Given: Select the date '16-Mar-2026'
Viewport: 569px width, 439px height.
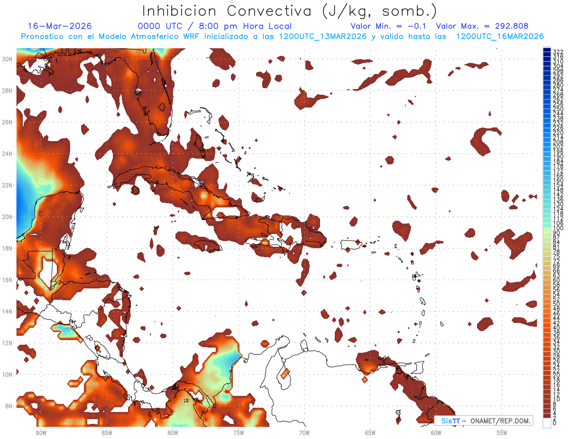Looking at the screenshot, I should coord(60,26).
